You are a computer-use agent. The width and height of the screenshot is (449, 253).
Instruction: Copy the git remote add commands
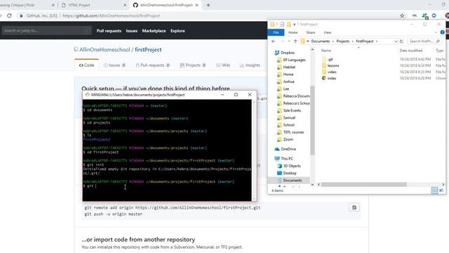[x=354, y=207]
